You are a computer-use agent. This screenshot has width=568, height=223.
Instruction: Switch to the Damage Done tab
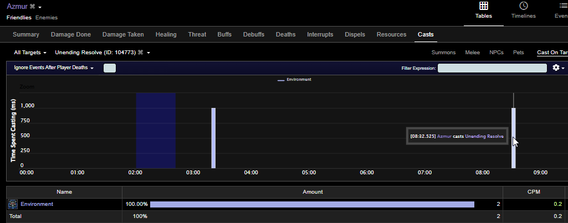70,34
